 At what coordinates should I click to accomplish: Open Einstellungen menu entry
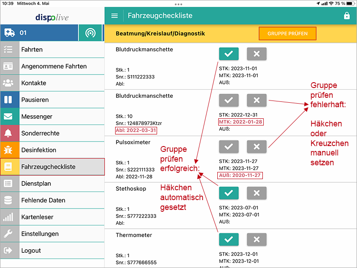coord(52,234)
